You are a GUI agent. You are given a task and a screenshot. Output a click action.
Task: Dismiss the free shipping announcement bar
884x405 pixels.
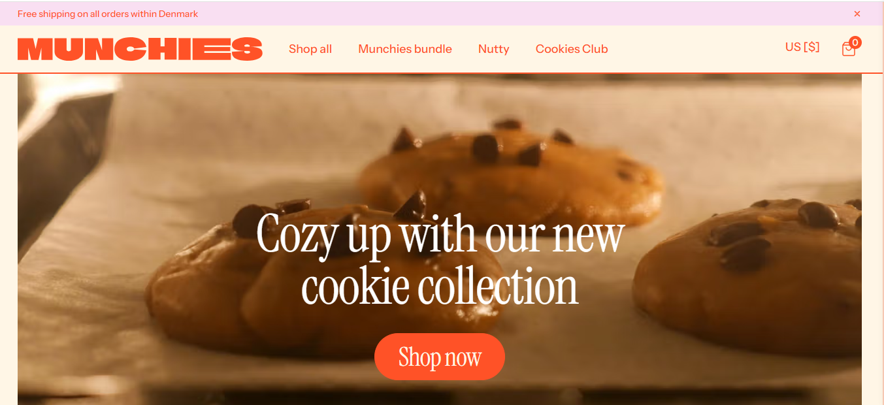857,14
